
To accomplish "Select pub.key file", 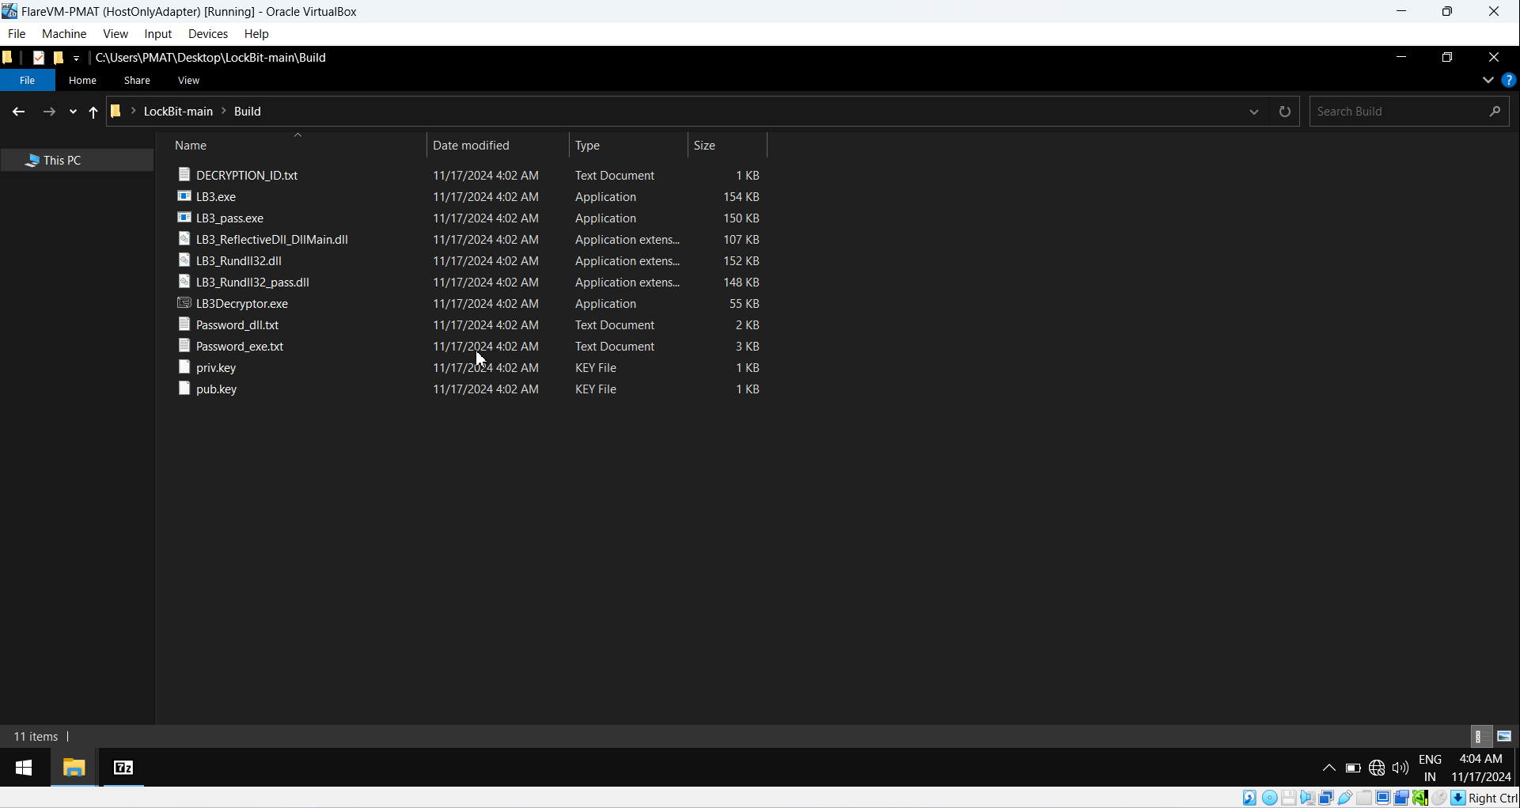I will 216,389.
